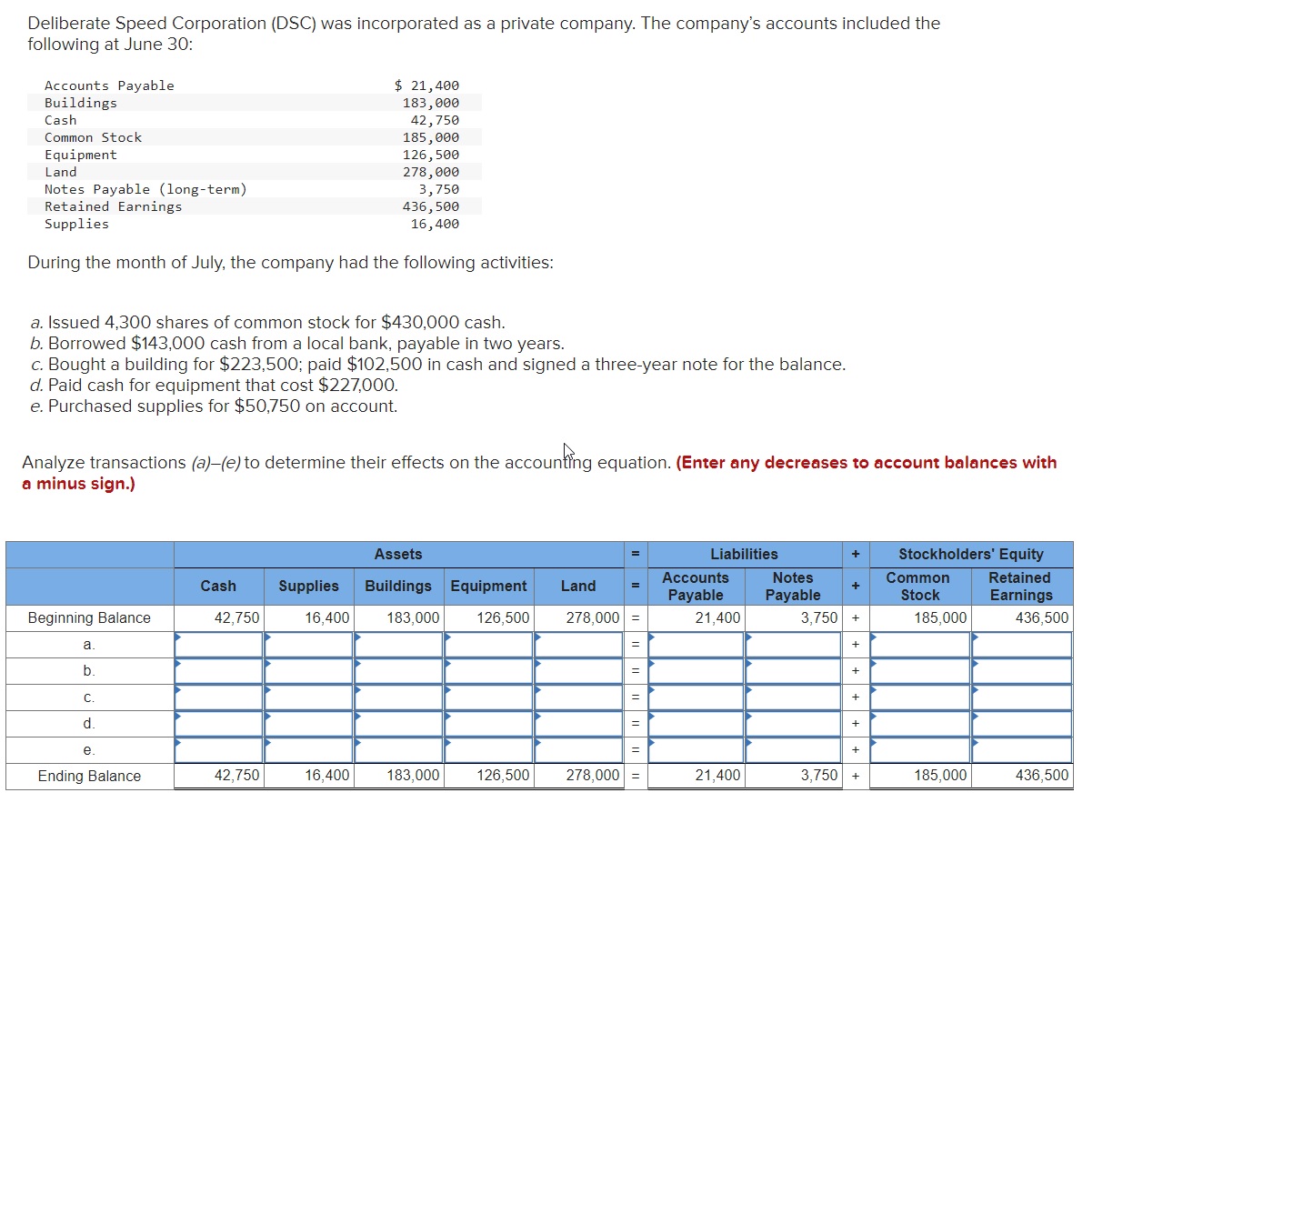The width and height of the screenshot is (1303, 1214).
Task: Click Land input cell in row a
Action: coord(578,645)
